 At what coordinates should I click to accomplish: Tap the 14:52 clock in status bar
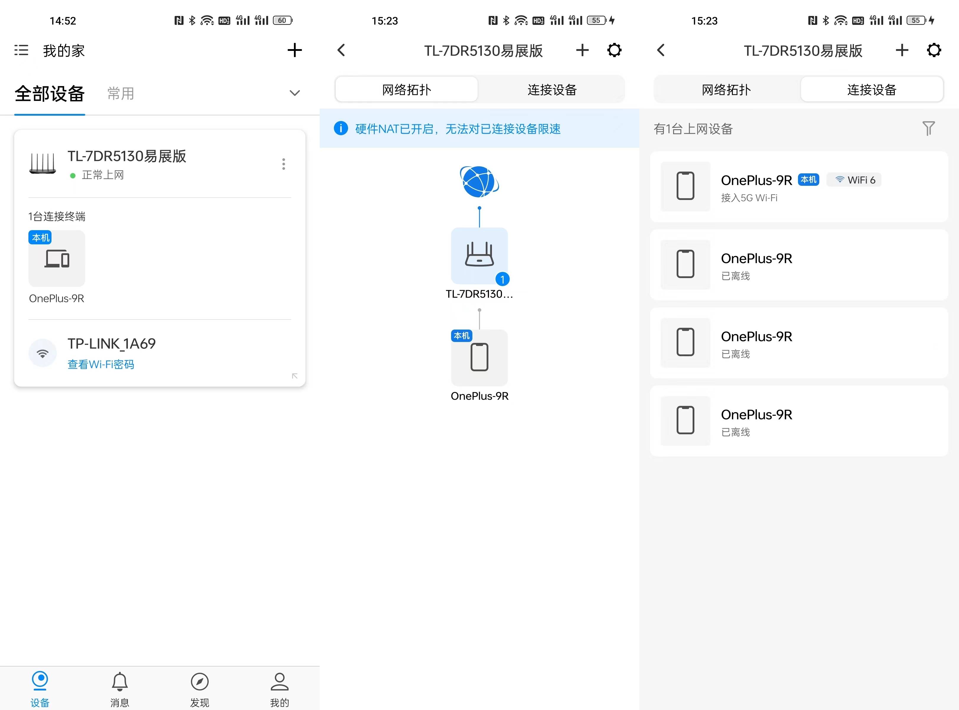(63, 21)
